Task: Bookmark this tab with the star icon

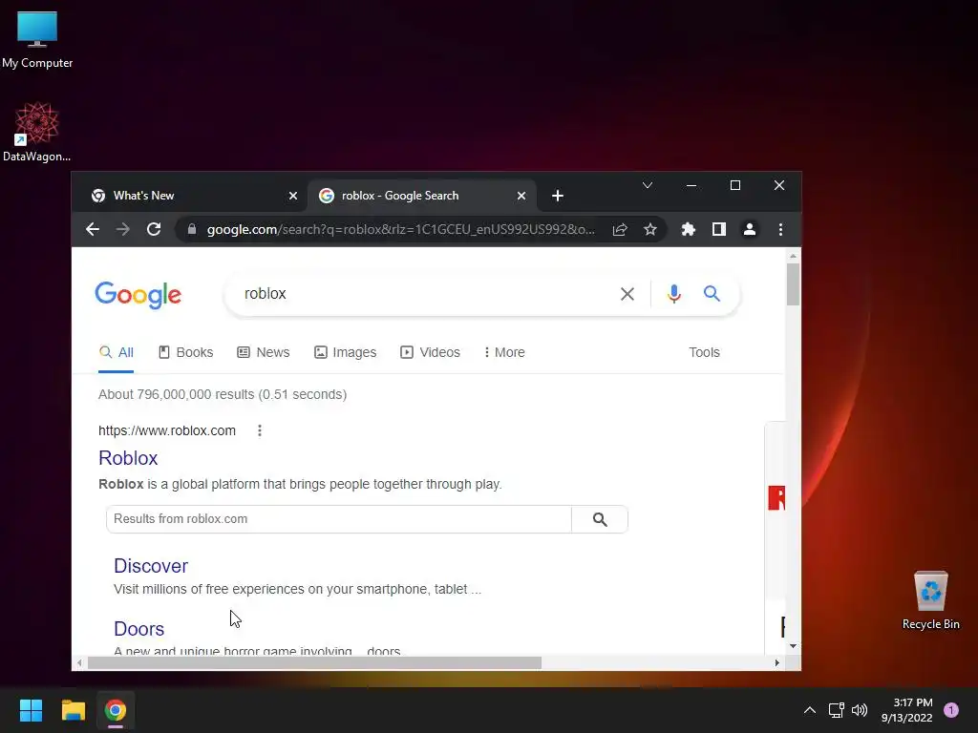Action: click(x=649, y=229)
